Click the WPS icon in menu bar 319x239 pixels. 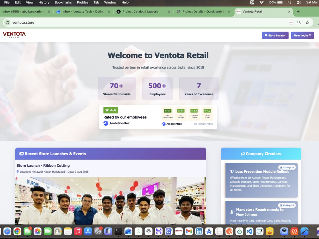tap(252, 3)
